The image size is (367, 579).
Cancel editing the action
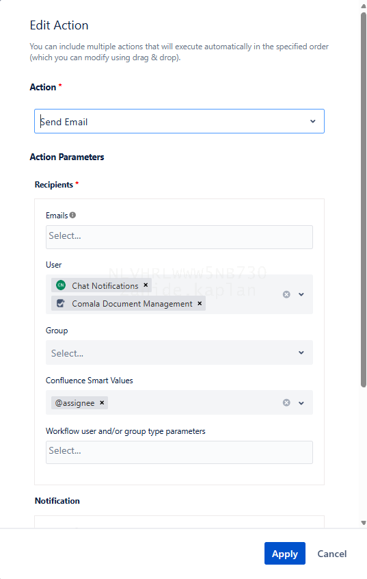332,554
